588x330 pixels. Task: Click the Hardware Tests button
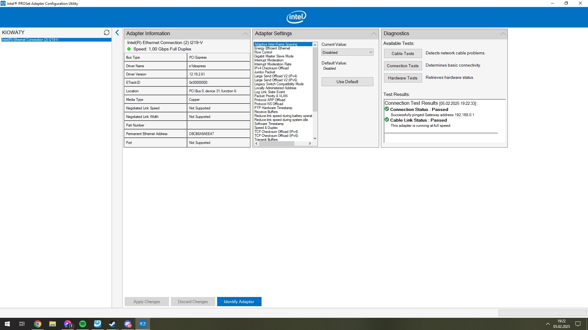pyautogui.click(x=403, y=78)
